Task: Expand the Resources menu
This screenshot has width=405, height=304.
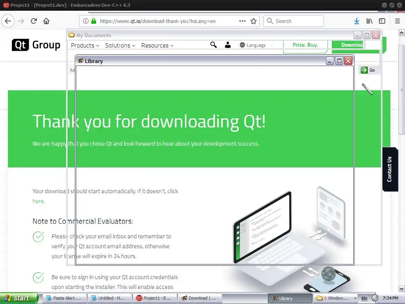Action: click(157, 46)
